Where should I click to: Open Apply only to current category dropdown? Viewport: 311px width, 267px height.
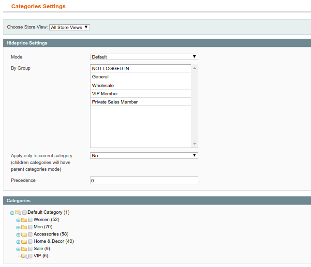(144, 156)
